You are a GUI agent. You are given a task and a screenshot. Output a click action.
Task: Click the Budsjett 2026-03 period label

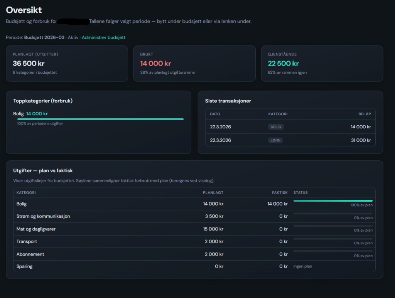point(45,37)
